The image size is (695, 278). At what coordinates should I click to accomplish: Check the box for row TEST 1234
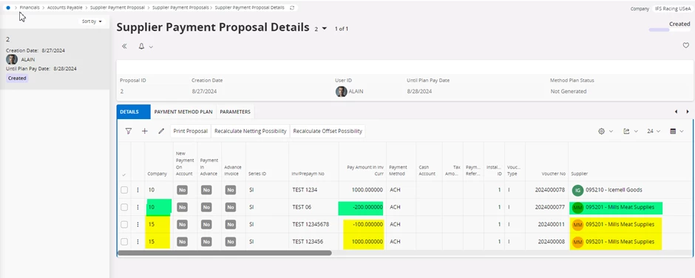click(x=124, y=190)
